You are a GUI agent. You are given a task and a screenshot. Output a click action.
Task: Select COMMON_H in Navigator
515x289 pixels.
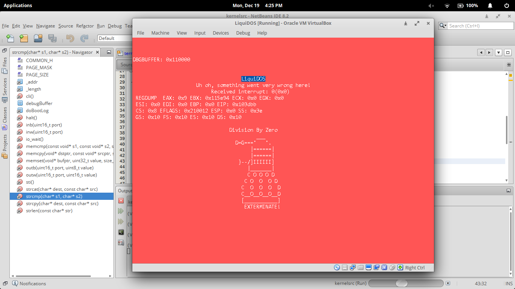39,60
